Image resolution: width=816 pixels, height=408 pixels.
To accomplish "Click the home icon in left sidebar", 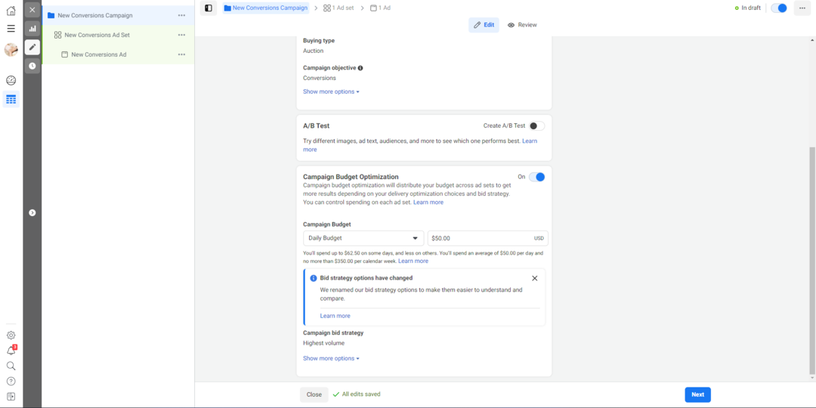I will (11, 11).
